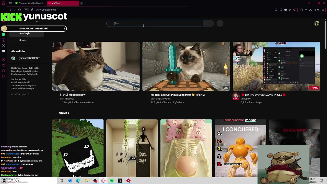This screenshot has width=327, height=184.
Task: Open the Windows Start button
Action: pos(4,181)
